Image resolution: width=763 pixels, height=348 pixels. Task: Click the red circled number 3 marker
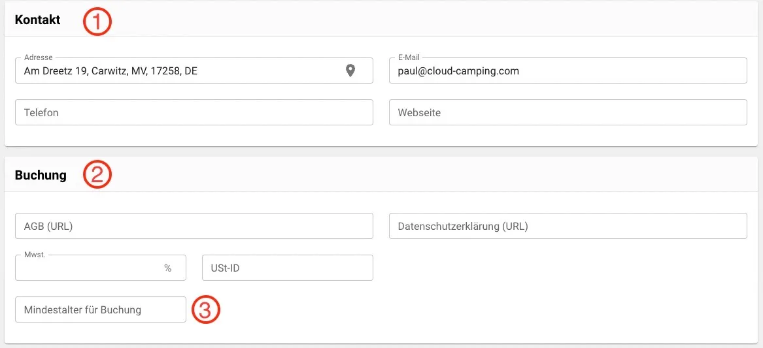205,309
